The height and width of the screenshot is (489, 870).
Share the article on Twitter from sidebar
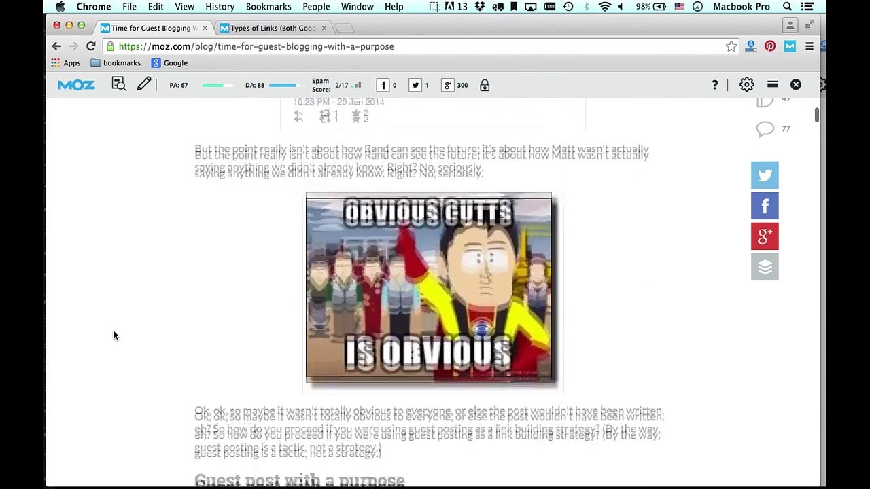point(765,175)
